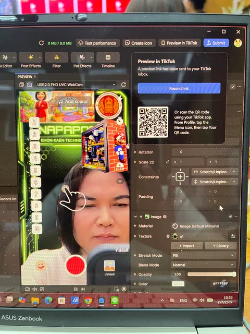Click the Resend link button
Viewport: 250px width, 334px height.
point(179,88)
